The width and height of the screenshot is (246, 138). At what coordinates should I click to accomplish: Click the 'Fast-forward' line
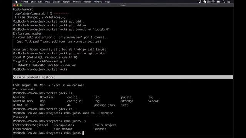(x=23, y=9)
